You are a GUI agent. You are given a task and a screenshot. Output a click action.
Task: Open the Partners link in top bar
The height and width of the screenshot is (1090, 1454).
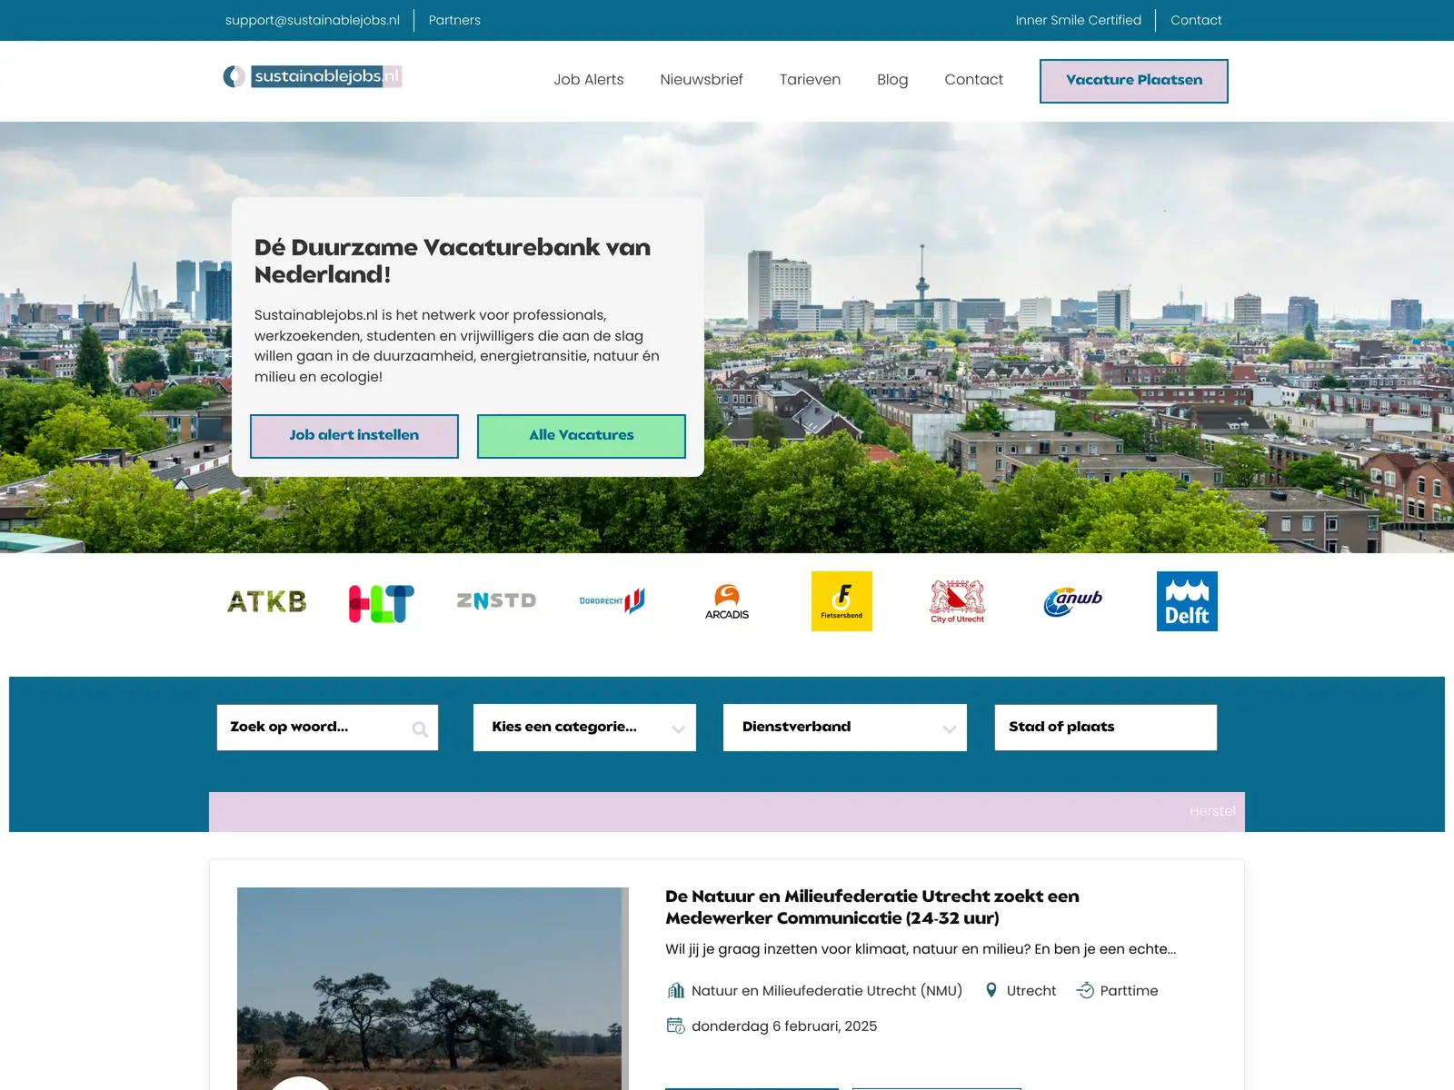pos(454,20)
